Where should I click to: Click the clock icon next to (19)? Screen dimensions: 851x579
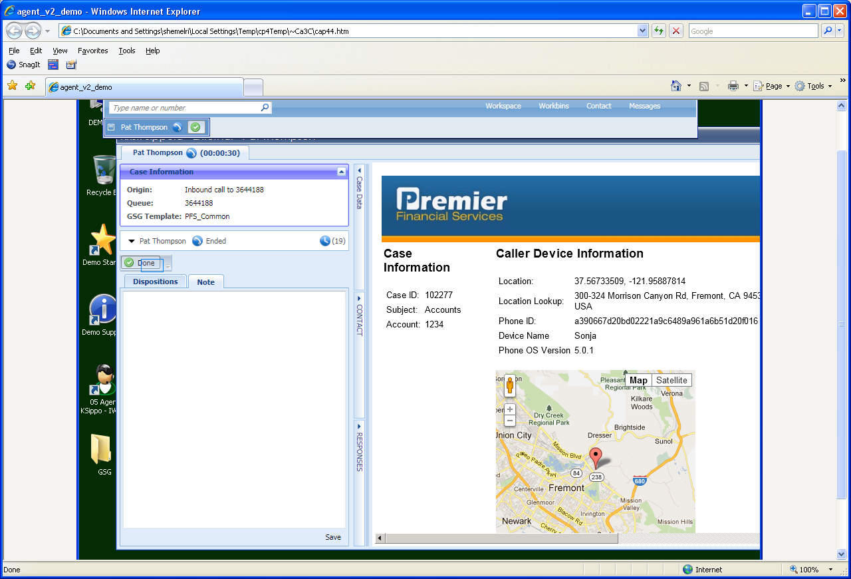point(325,241)
